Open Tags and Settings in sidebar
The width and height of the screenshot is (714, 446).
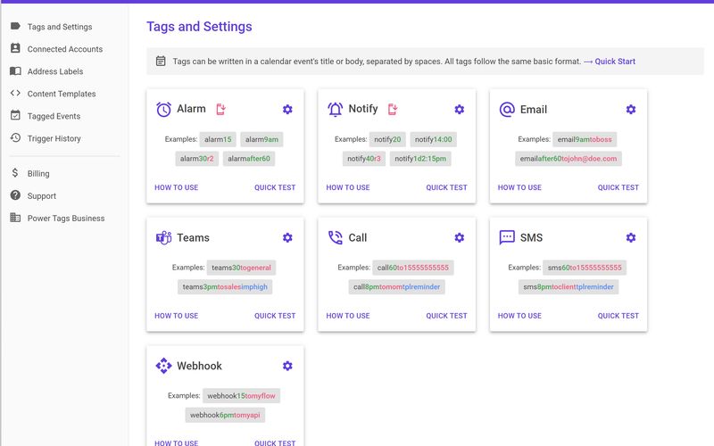coord(60,27)
